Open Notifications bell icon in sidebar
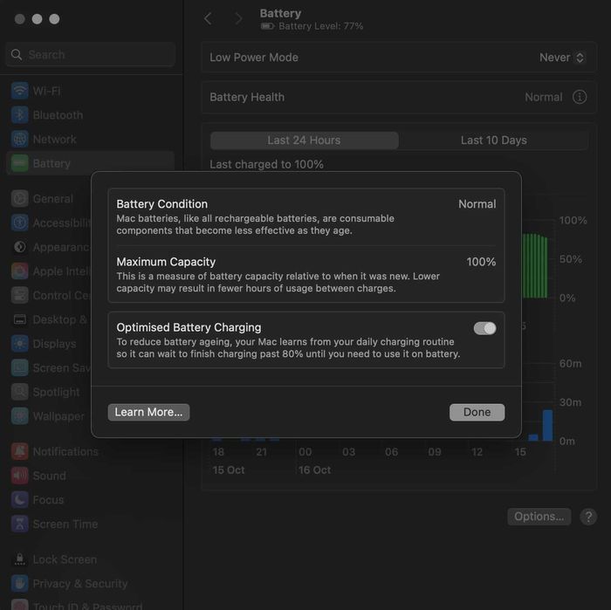611x610 pixels. point(19,451)
